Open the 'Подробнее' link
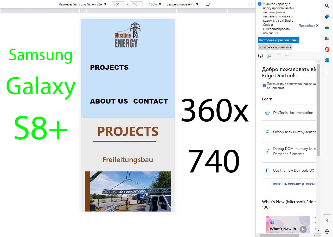This screenshot has height=237, width=333. click(x=307, y=26)
